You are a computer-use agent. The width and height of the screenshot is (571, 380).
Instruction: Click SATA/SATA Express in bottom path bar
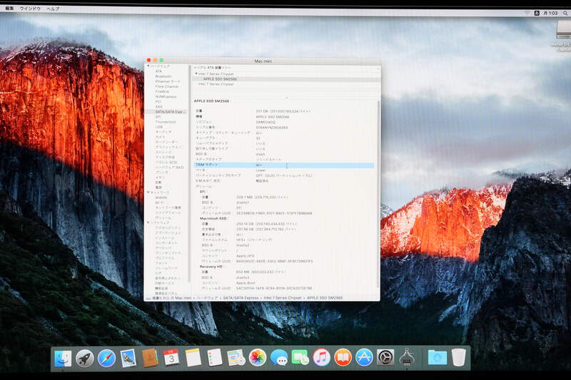(x=241, y=298)
